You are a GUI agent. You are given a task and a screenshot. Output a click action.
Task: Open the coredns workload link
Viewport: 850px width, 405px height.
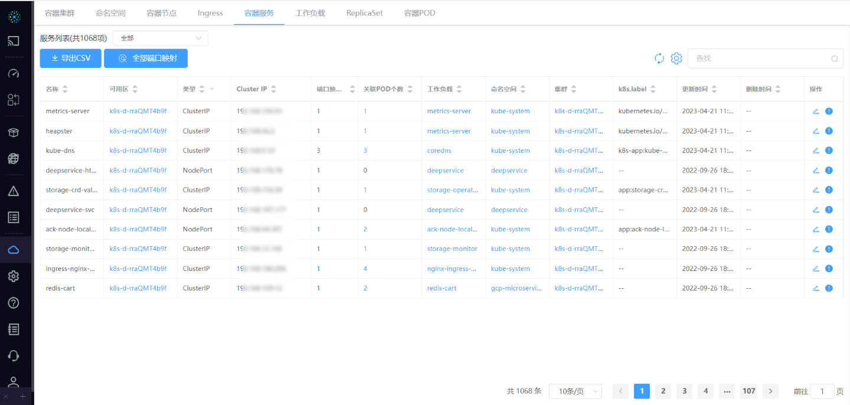[x=439, y=151]
